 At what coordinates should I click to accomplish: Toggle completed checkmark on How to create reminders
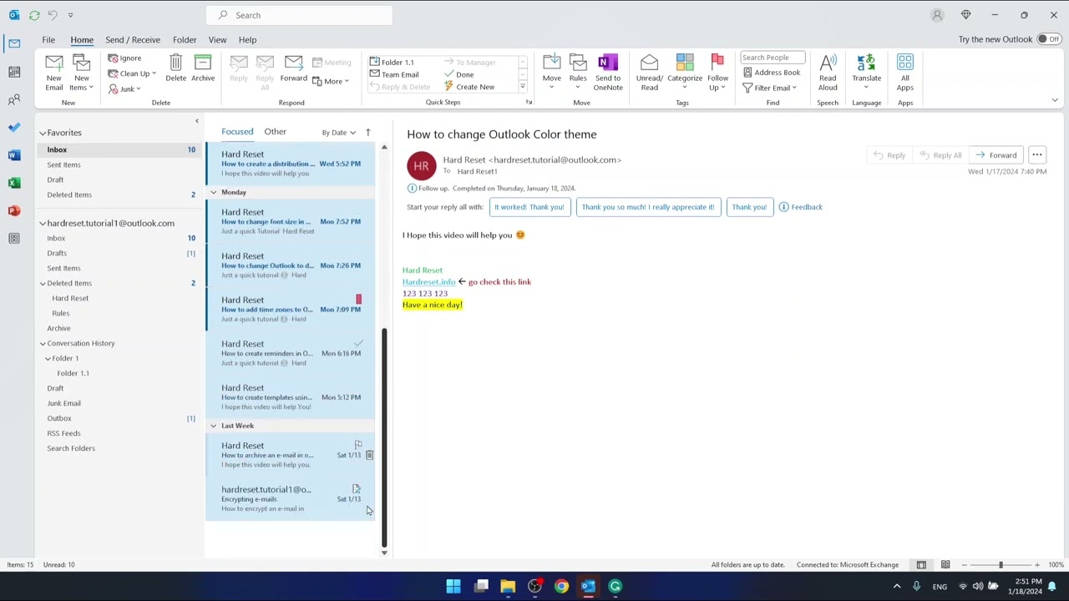(358, 343)
